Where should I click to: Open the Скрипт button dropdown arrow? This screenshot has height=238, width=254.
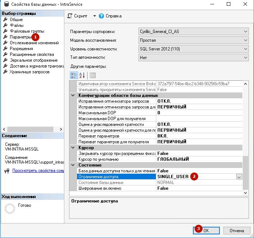tap(94, 16)
